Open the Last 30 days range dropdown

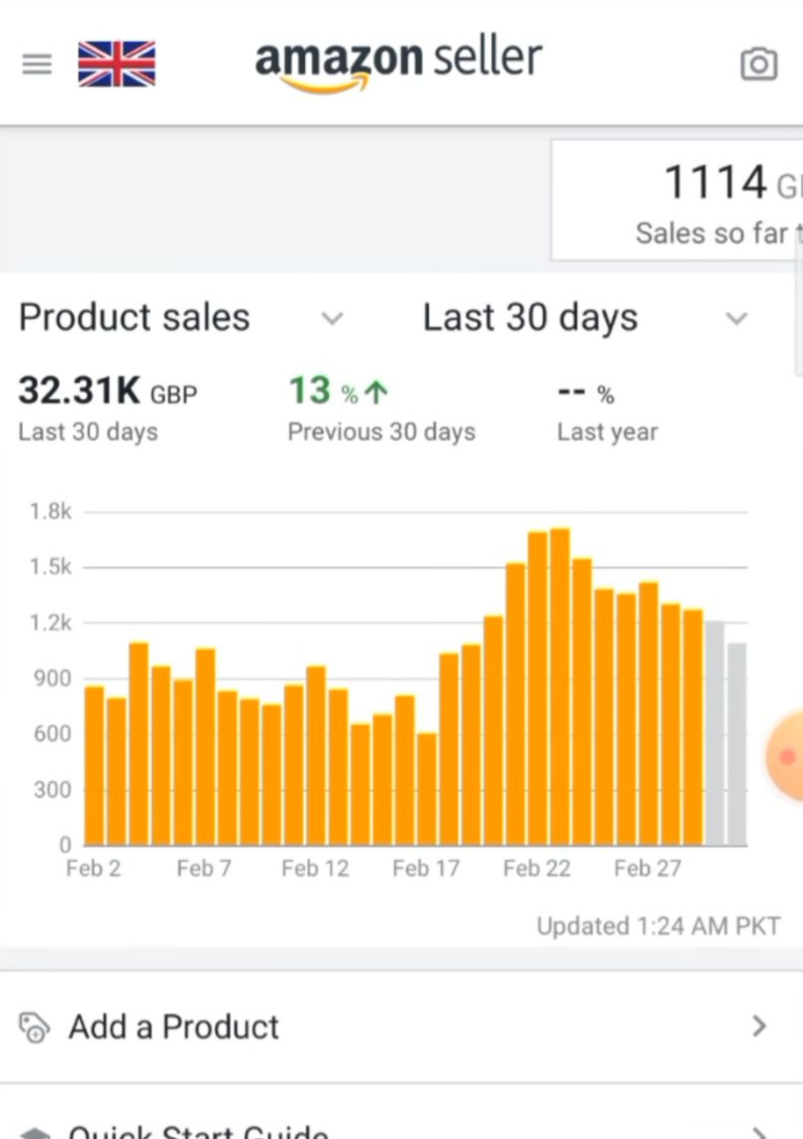pyautogui.click(x=736, y=318)
